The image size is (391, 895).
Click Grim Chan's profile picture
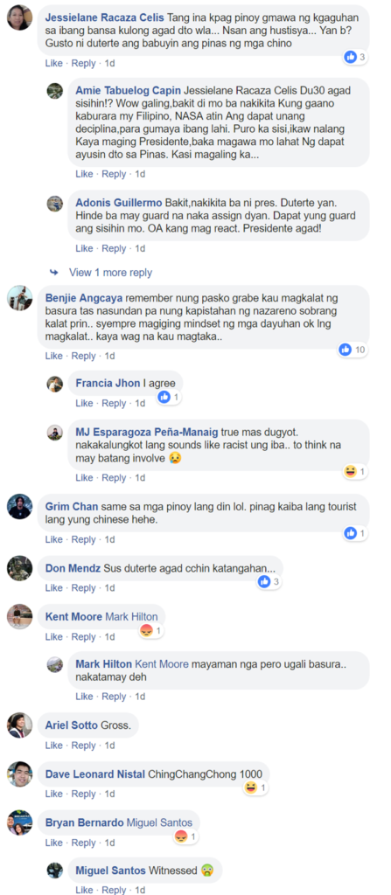(x=19, y=506)
